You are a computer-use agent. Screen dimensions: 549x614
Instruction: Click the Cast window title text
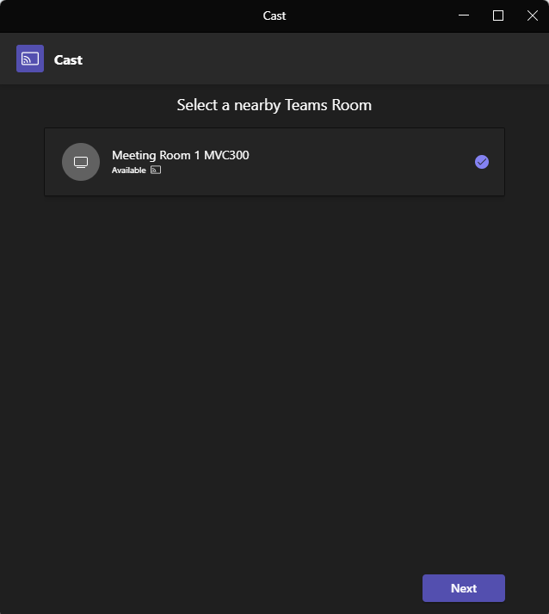(274, 16)
